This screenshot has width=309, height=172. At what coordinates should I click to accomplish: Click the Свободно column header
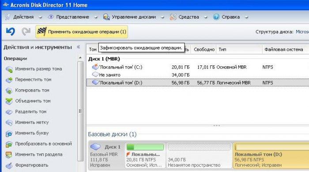tap(204, 50)
